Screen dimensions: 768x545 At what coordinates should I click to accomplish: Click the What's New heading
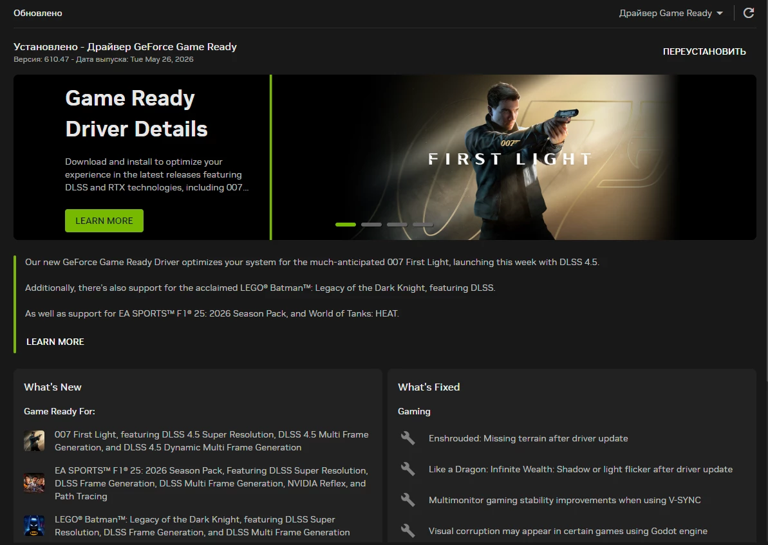(52, 387)
